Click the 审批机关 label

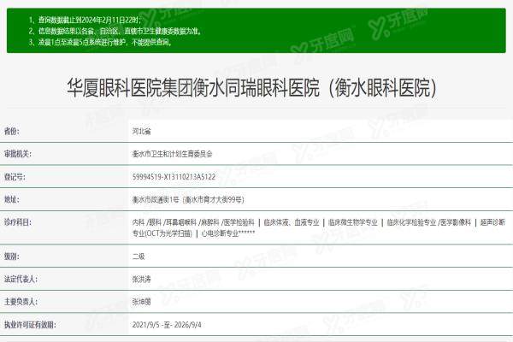[x=18, y=154]
